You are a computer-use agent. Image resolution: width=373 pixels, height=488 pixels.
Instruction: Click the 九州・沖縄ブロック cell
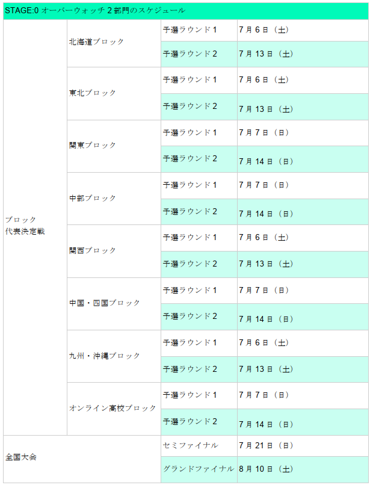[x=114, y=356]
